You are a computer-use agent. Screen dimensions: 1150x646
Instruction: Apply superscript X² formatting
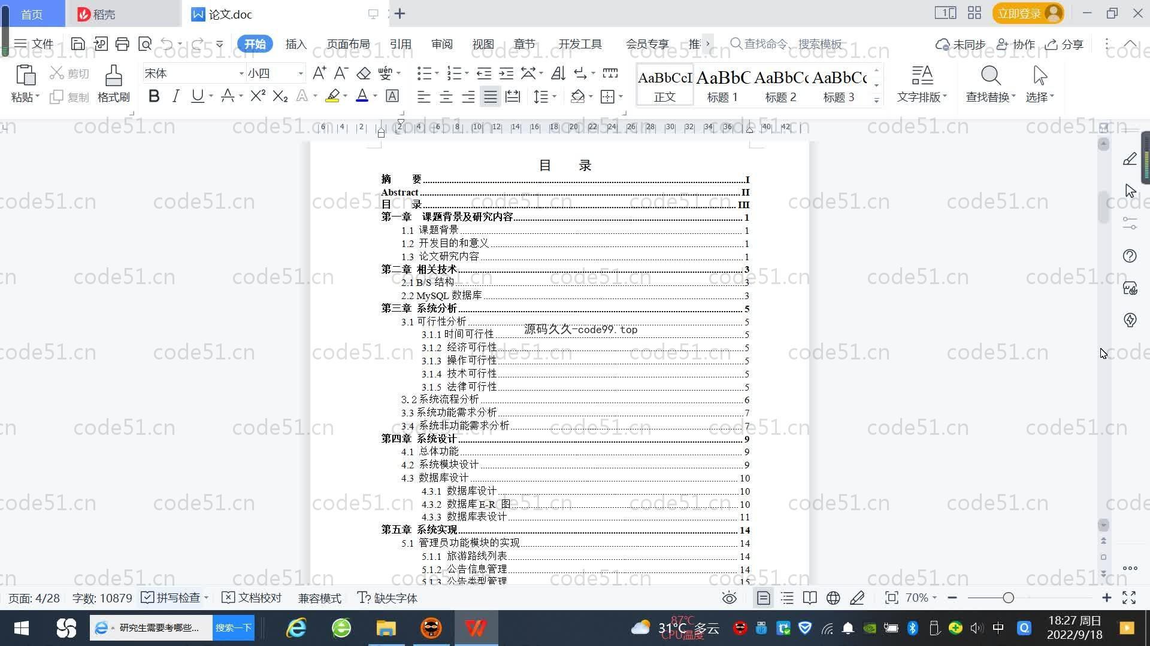(258, 96)
